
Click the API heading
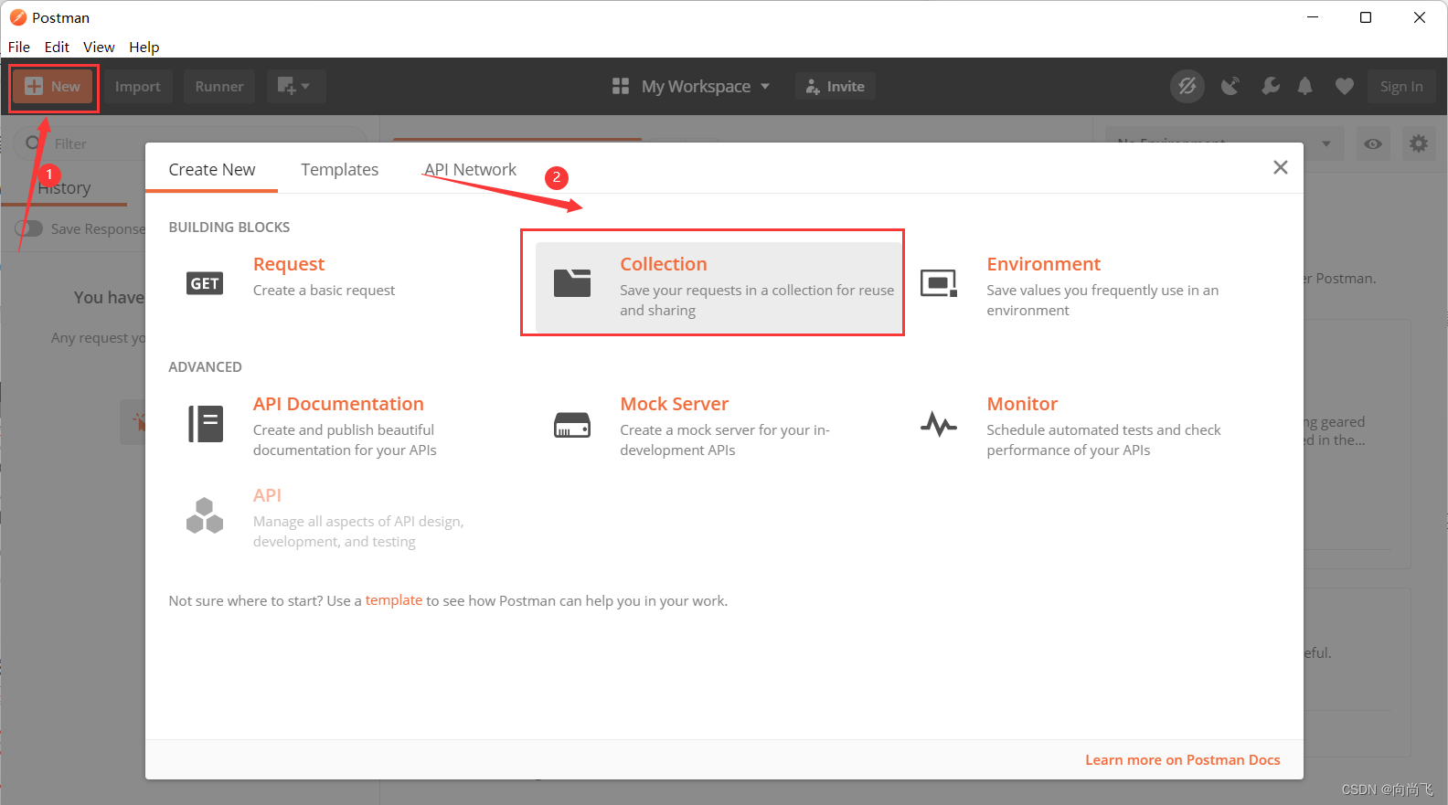tap(267, 495)
